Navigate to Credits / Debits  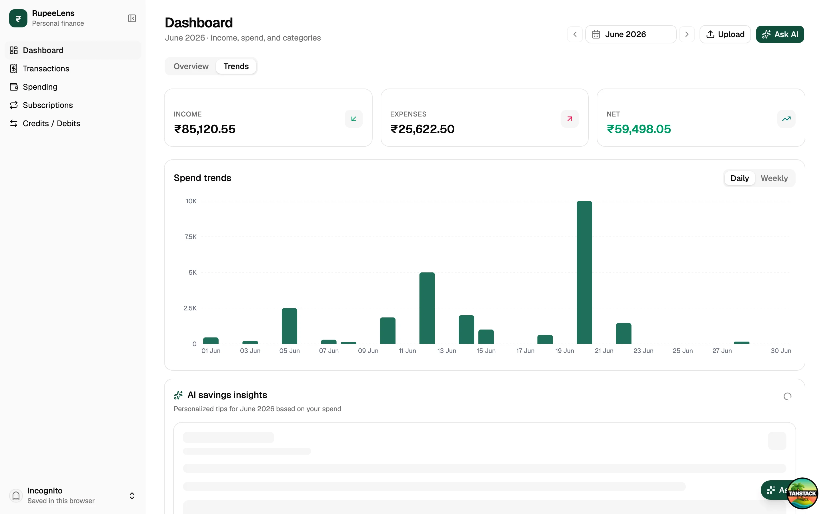pos(73,123)
